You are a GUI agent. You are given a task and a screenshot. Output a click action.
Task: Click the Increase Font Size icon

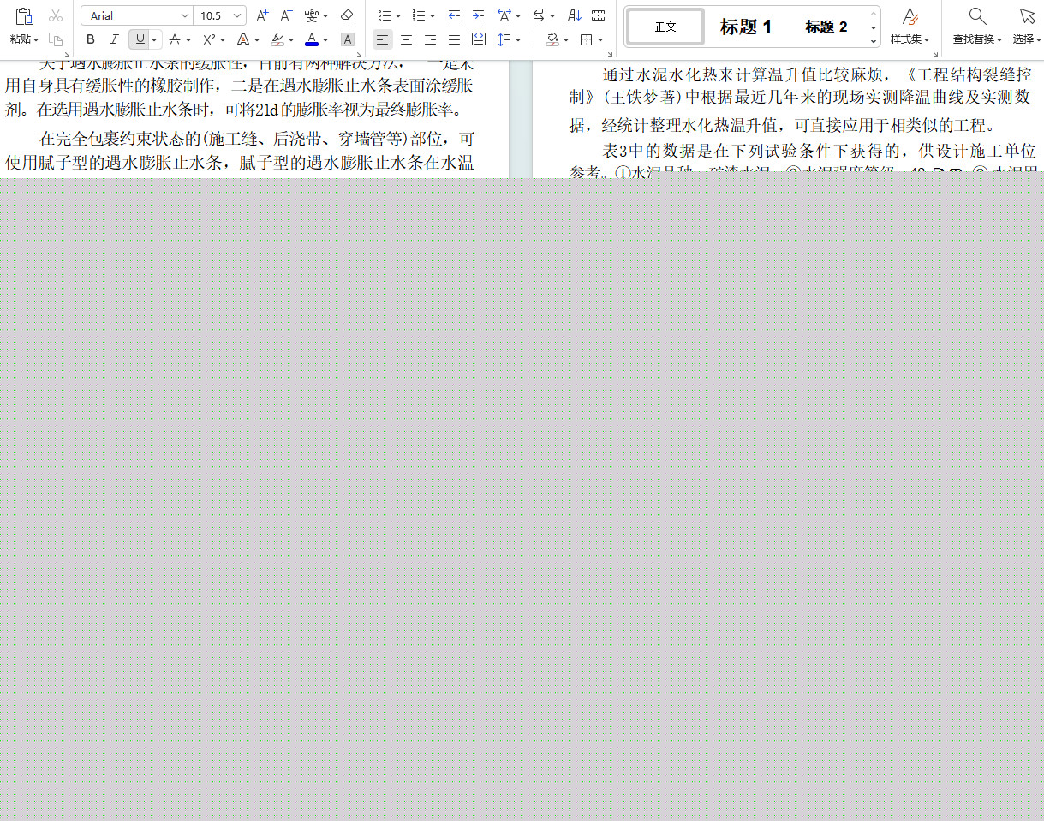pyautogui.click(x=261, y=15)
